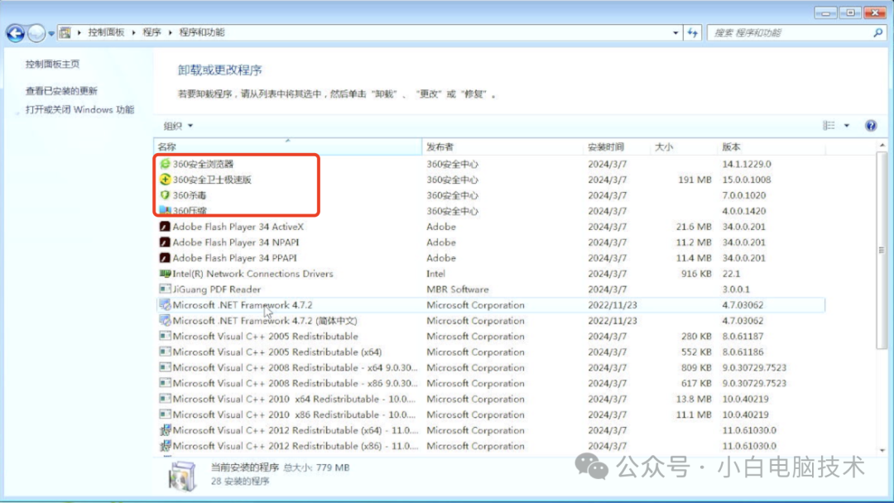Click the 360安全卫士极速版 program icon

pos(165,180)
